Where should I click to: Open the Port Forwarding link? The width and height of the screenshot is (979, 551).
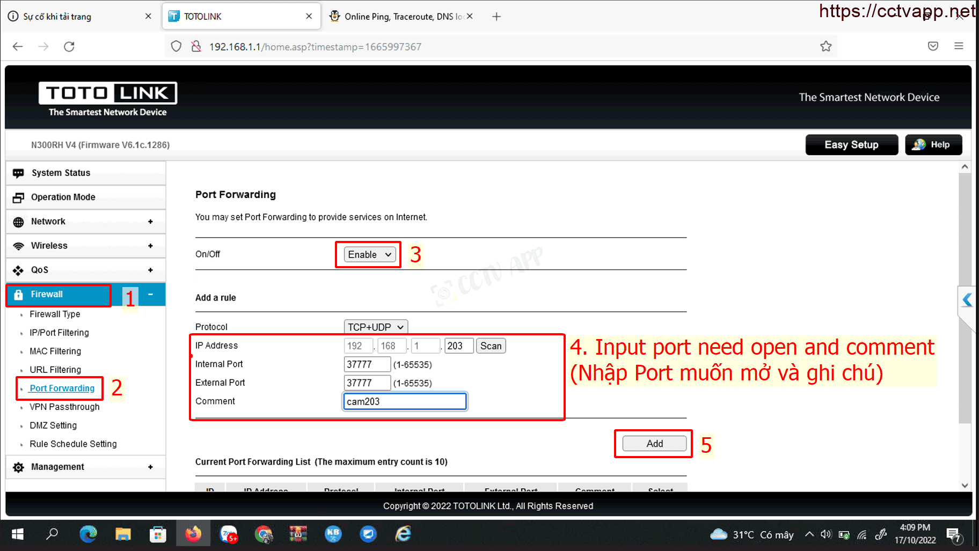click(x=62, y=388)
